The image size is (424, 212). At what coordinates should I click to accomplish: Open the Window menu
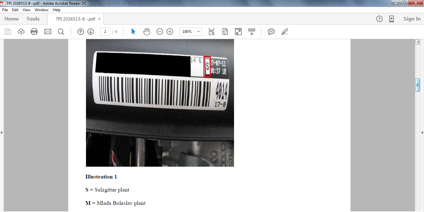(42, 10)
